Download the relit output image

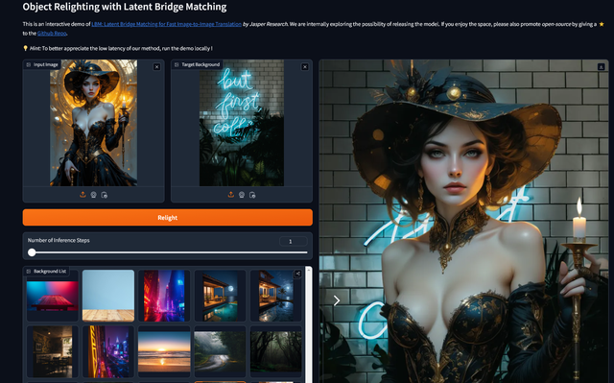click(x=602, y=67)
